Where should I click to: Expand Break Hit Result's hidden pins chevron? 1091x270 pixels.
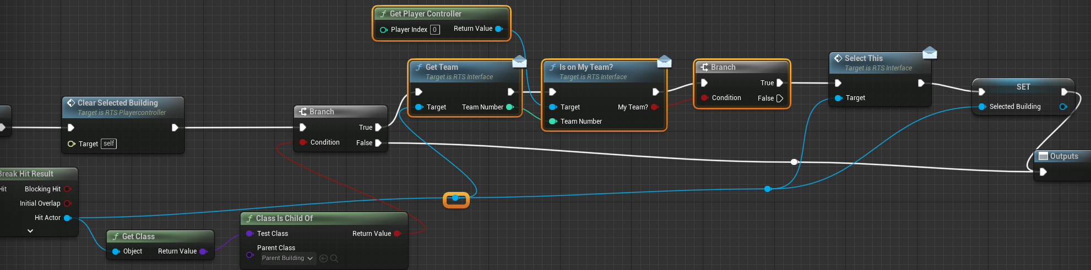coord(30,231)
